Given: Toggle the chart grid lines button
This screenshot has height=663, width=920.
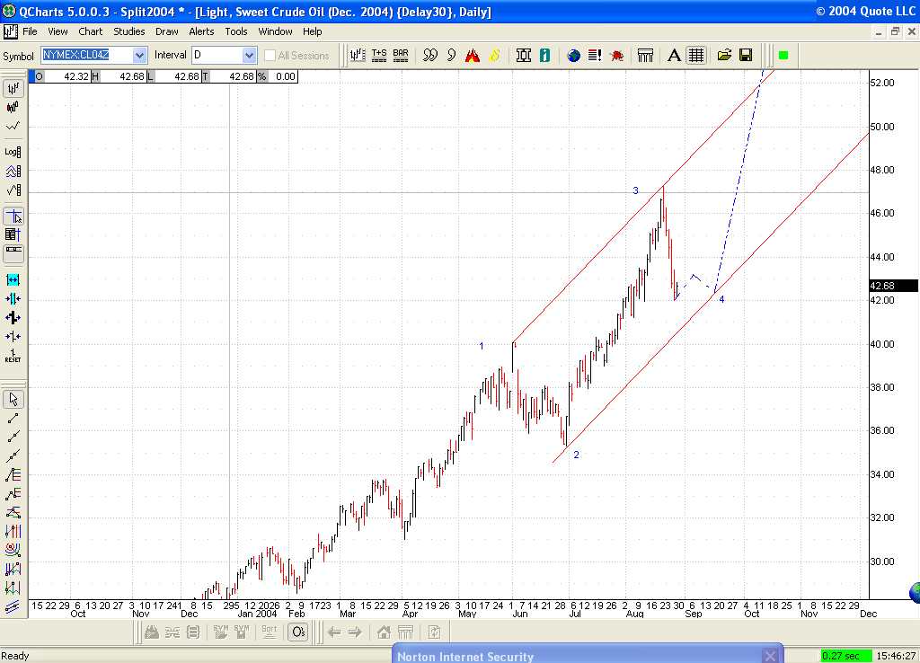Looking at the screenshot, I should [x=696, y=55].
